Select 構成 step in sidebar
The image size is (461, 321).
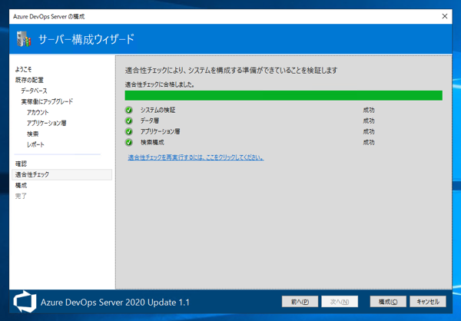pyautogui.click(x=22, y=186)
